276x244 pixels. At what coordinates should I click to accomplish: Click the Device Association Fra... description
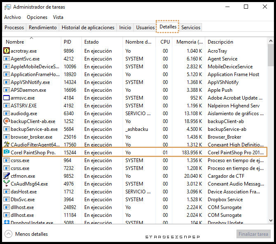pyautogui.click(x=234, y=192)
